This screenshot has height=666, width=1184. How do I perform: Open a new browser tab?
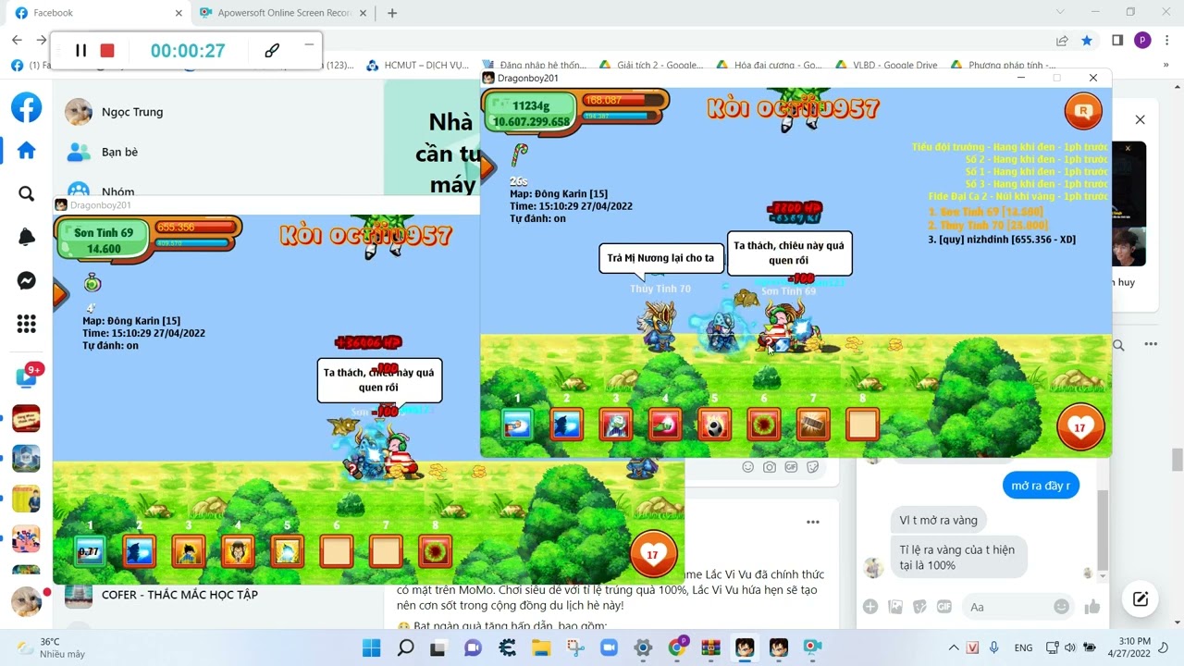(392, 13)
